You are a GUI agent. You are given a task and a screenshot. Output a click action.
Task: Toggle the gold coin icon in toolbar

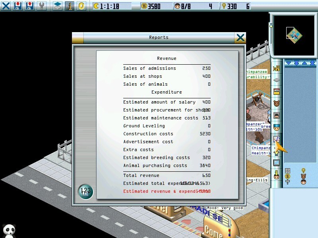point(81,6)
